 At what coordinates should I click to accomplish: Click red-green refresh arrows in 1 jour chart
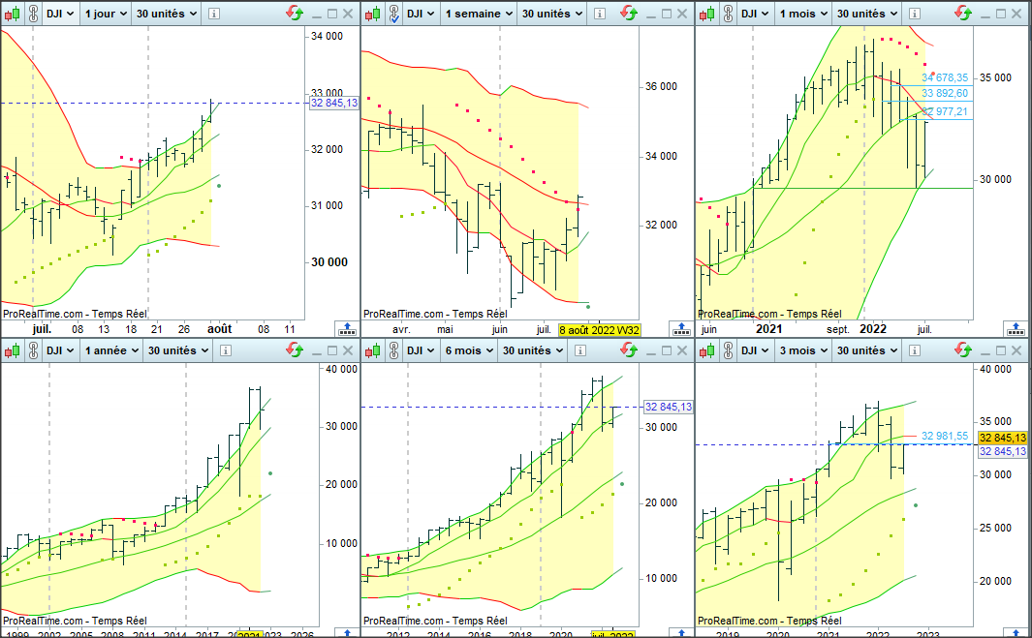[x=295, y=14]
